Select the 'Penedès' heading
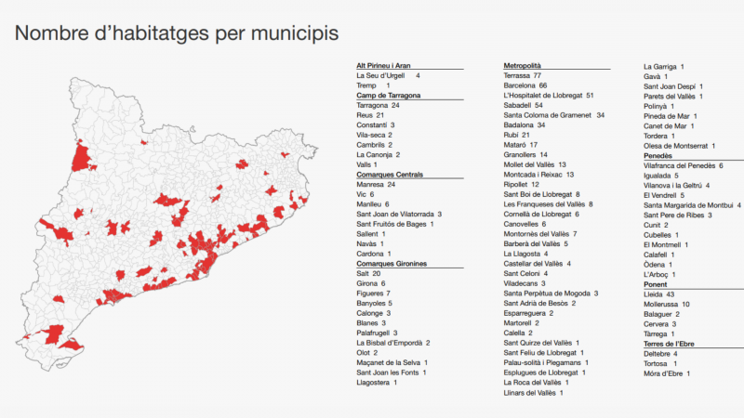 [658, 156]
